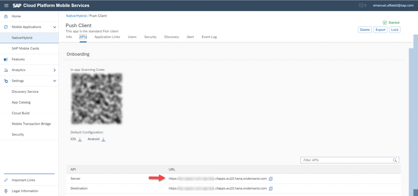This screenshot has width=418, height=196.
Task: Click the Features puzzle icon
Action: 6,59
